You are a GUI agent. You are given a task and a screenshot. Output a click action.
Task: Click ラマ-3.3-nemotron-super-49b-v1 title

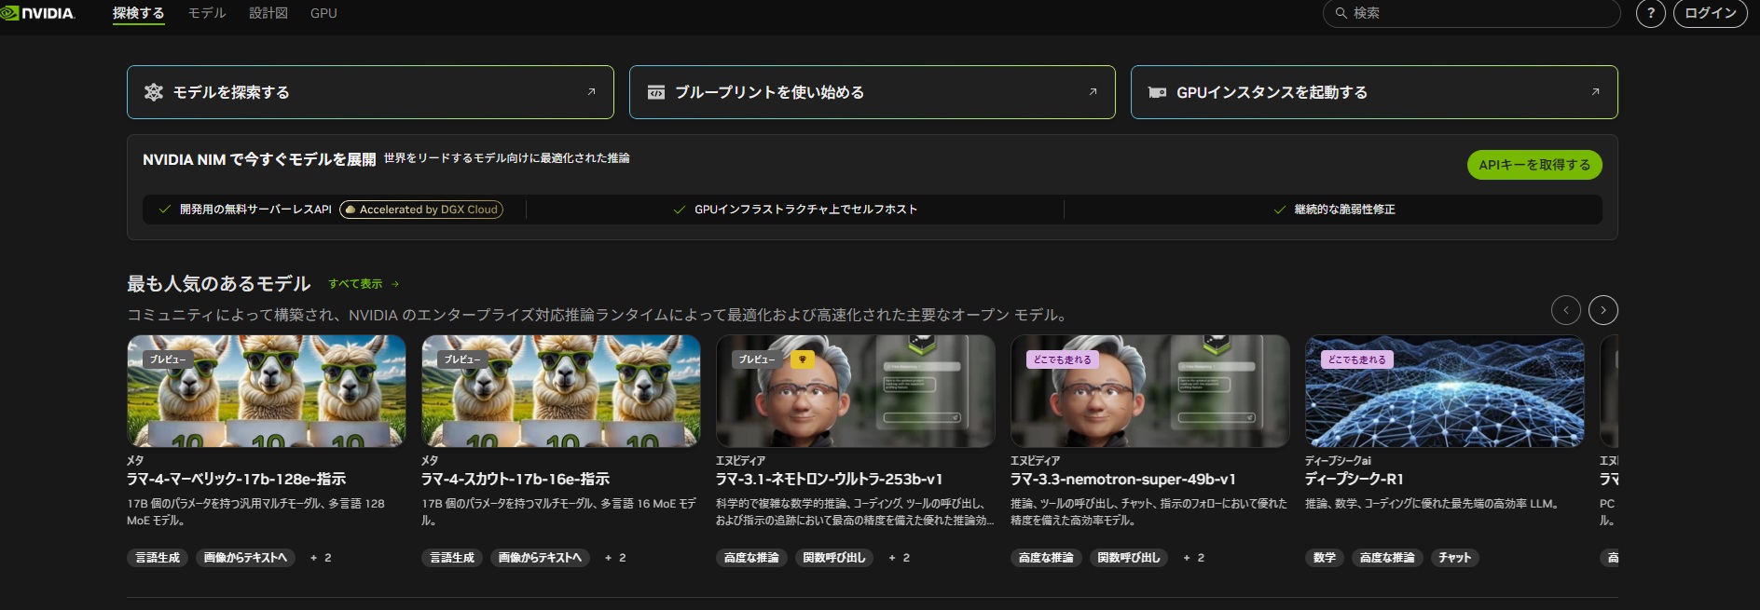pyautogui.click(x=1123, y=480)
